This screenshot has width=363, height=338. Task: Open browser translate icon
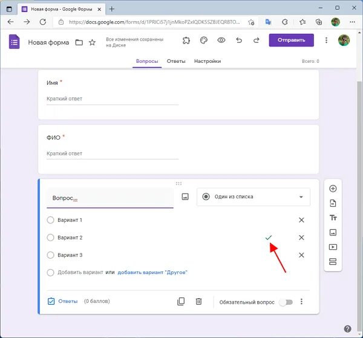(x=268, y=22)
